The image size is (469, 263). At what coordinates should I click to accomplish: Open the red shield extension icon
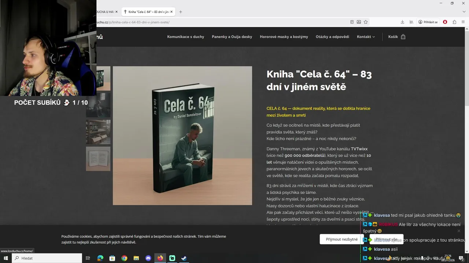tap(445, 22)
